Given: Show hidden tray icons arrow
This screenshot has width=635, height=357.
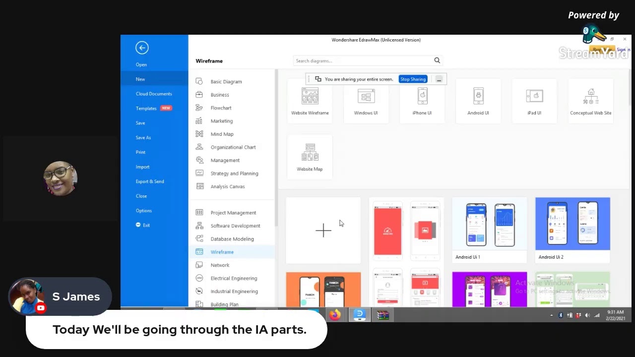Looking at the screenshot, I should click(x=552, y=315).
